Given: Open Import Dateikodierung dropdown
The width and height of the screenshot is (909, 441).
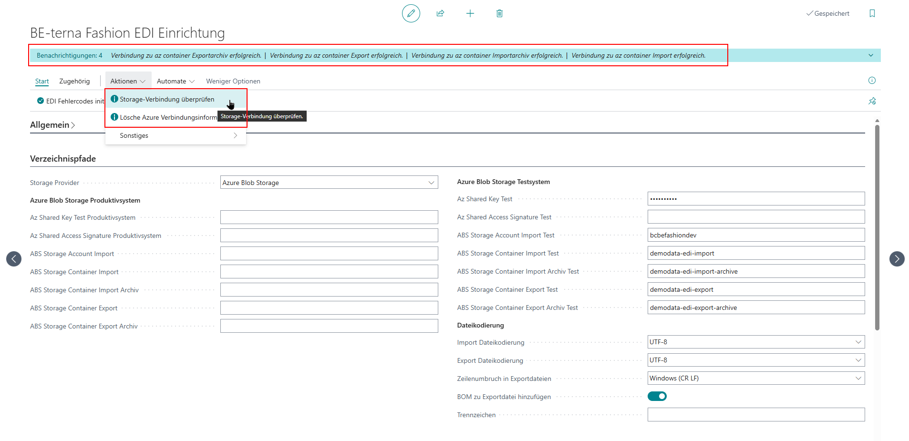Looking at the screenshot, I should pos(755,342).
